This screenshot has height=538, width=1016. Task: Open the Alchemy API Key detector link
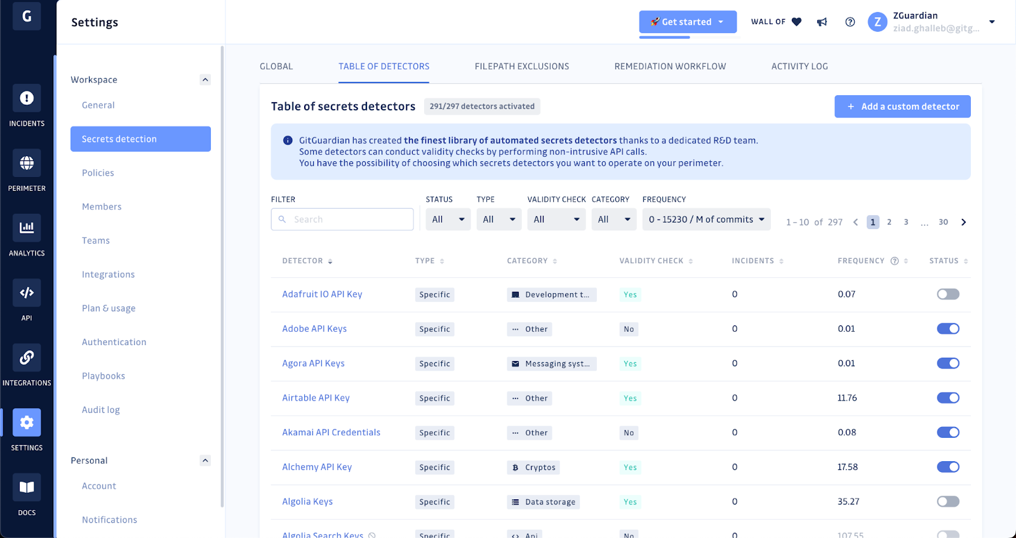[x=317, y=467]
